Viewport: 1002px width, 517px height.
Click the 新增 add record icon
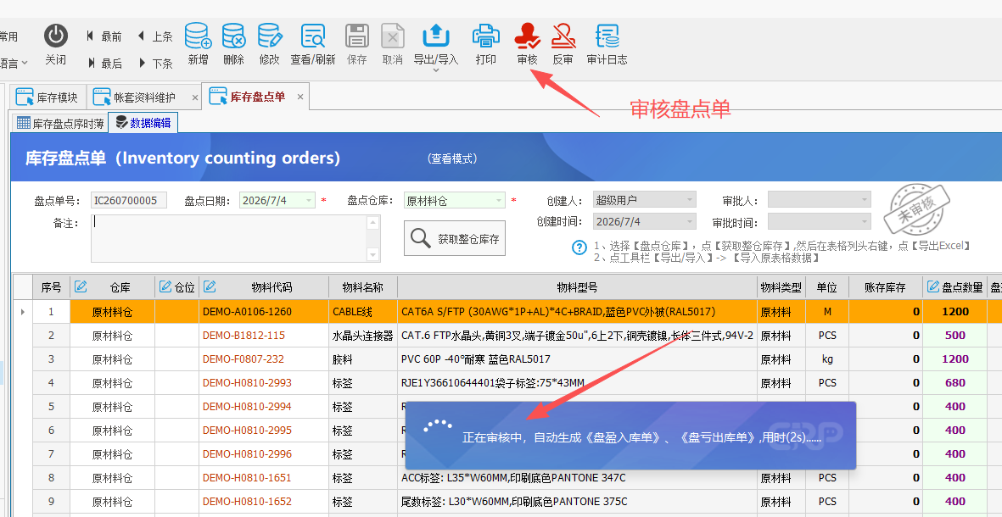[x=198, y=36]
